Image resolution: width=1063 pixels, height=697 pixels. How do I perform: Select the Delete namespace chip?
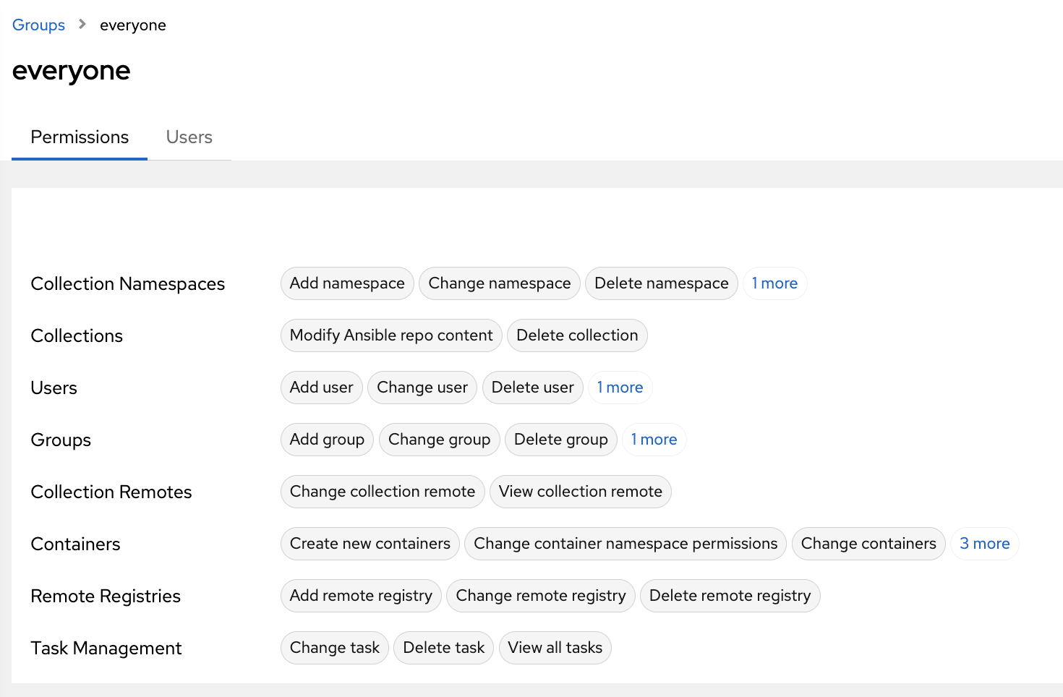point(661,283)
